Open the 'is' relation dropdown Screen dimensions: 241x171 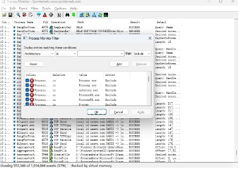pos(66,54)
